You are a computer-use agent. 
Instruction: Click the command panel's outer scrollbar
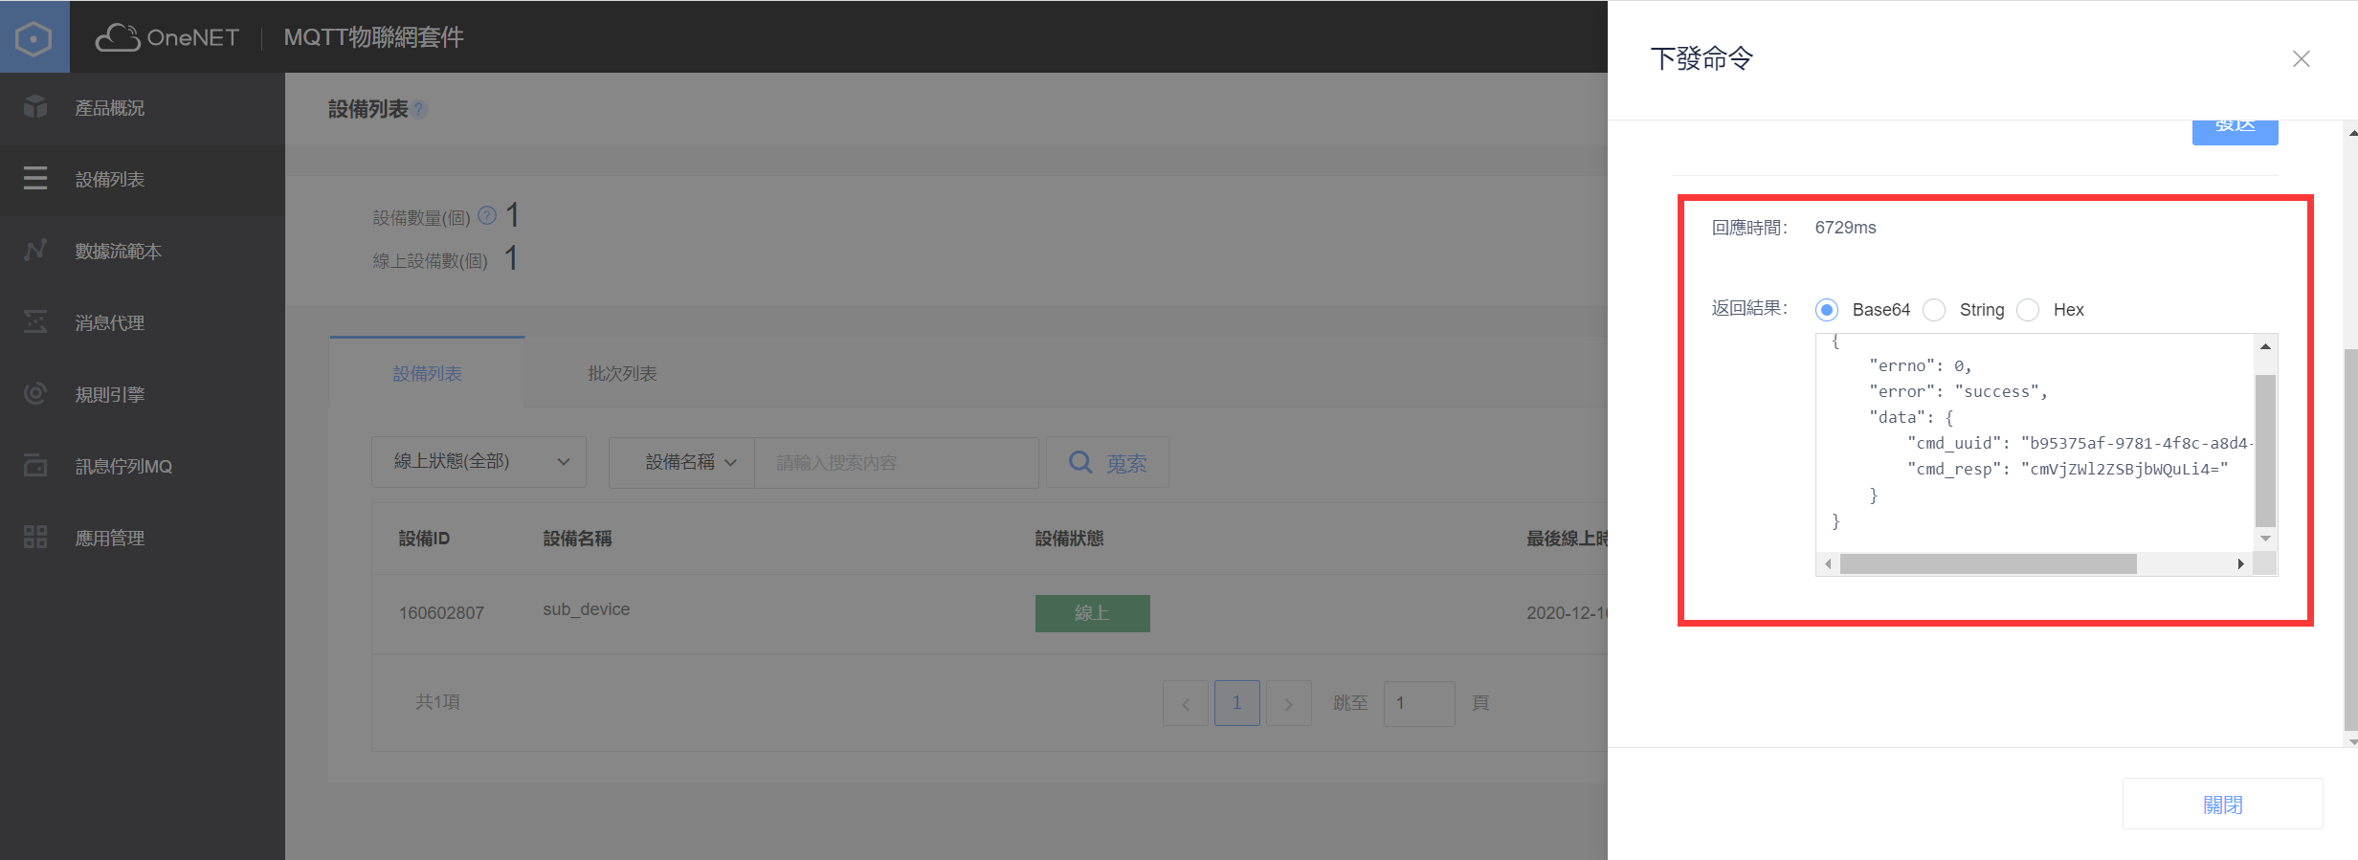(x=2351, y=540)
